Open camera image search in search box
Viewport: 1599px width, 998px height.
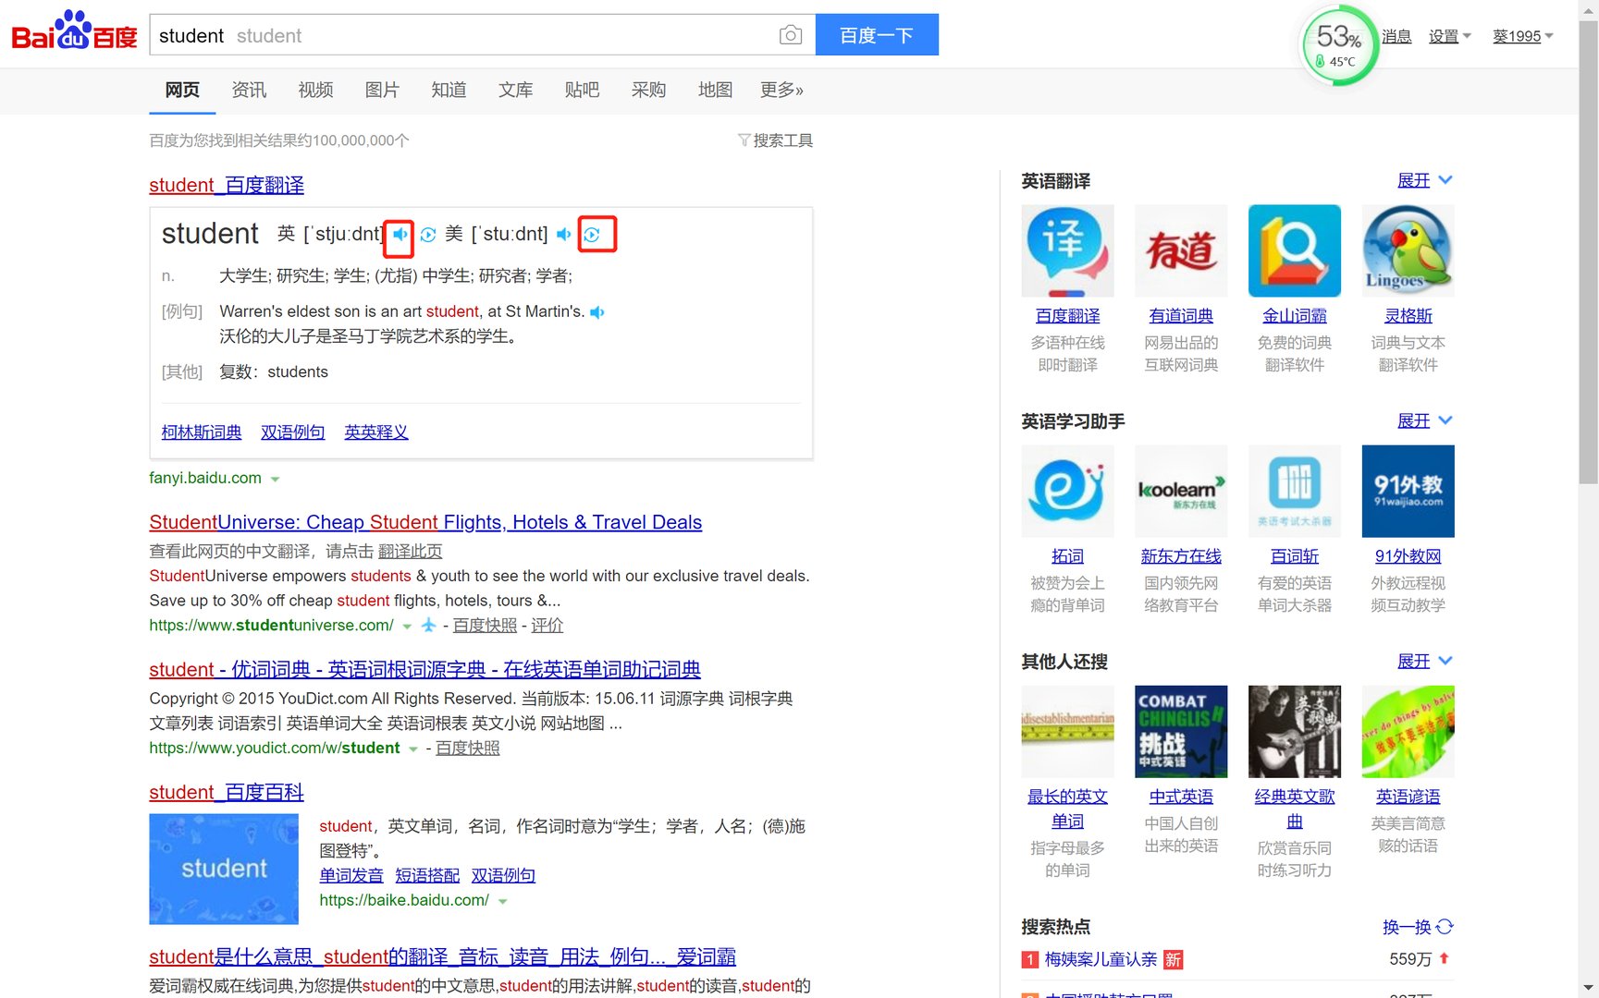tap(791, 35)
